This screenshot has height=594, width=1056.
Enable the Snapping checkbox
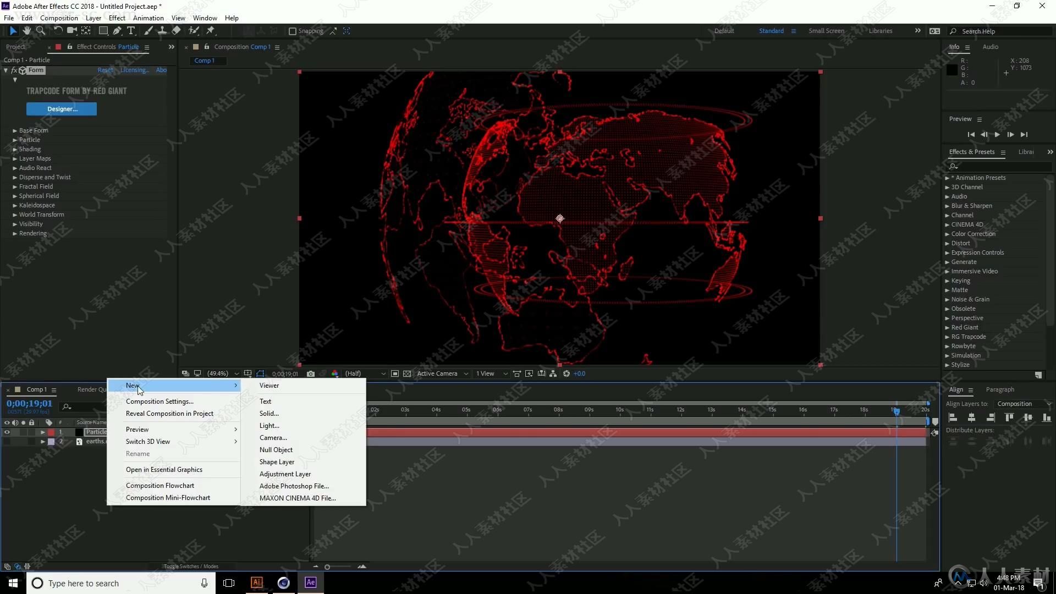(293, 31)
